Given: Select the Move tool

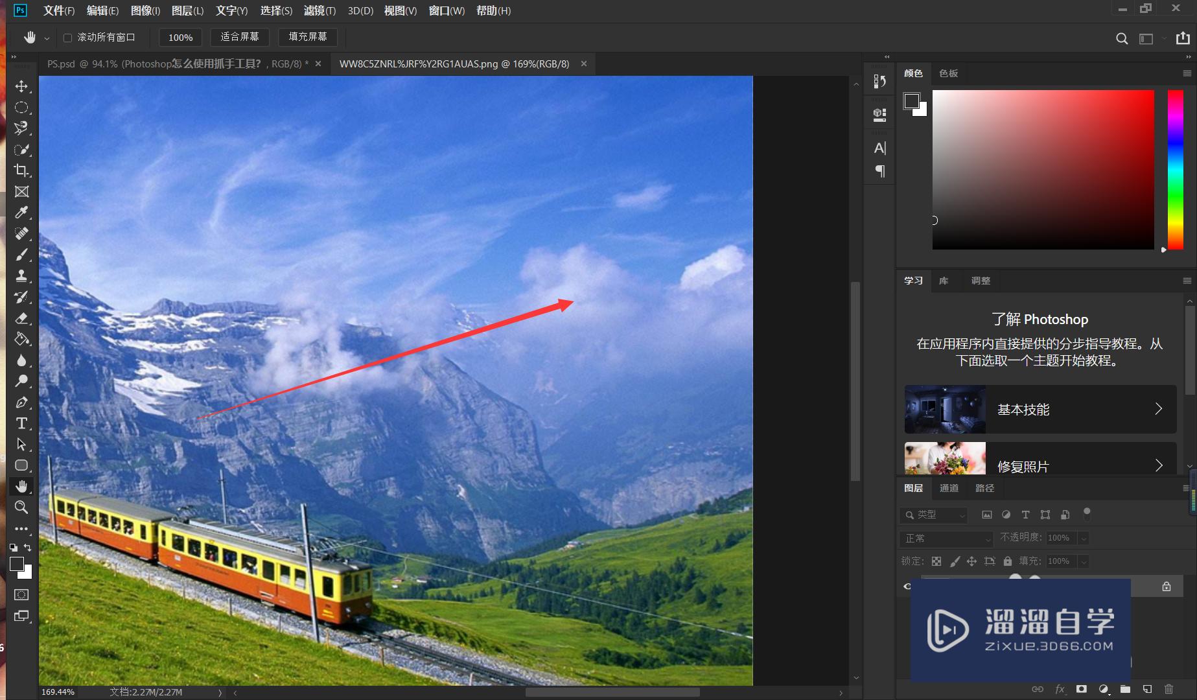Looking at the screenshot, I should pos(21,86).
